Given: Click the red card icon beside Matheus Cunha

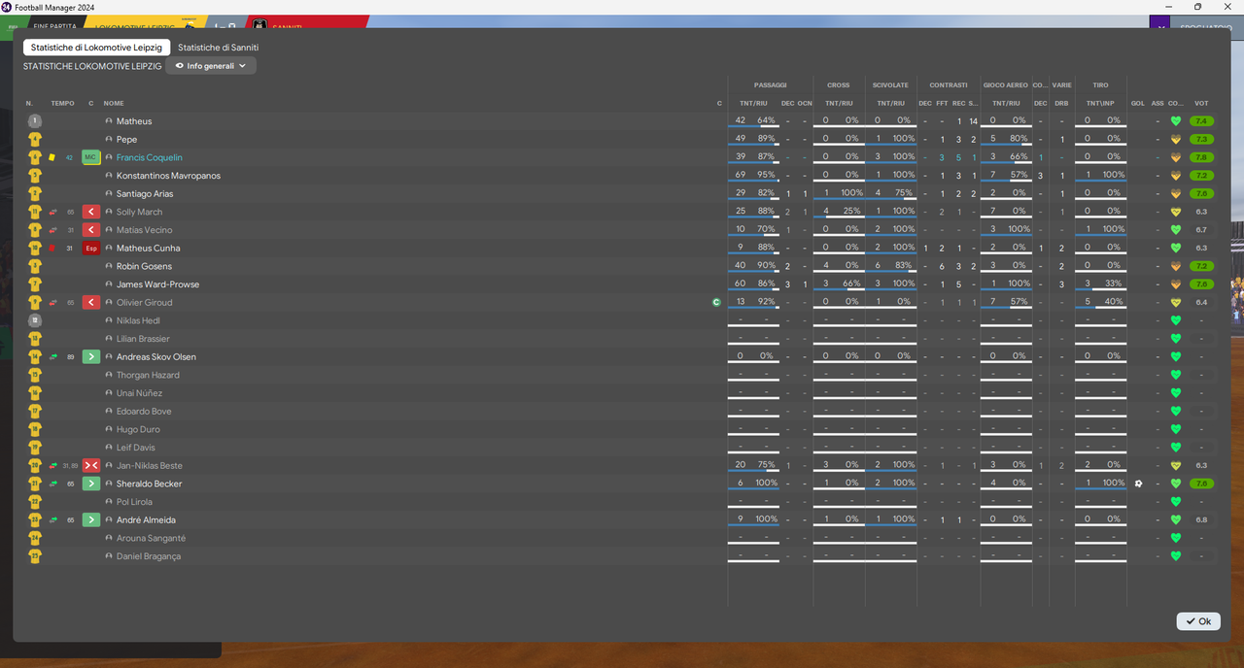Looking at the screenshot, I should 52,249.
